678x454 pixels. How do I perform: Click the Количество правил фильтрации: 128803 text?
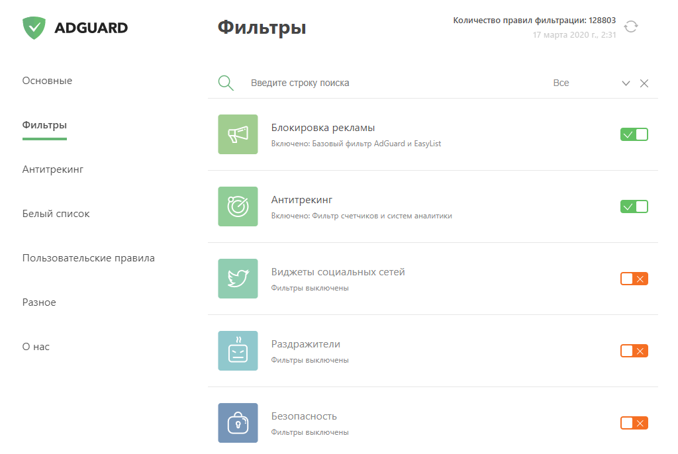(x=534, y=21)
